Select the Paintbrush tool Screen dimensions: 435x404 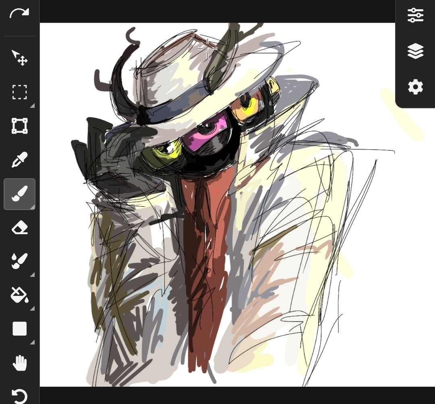tap(19, 194)
